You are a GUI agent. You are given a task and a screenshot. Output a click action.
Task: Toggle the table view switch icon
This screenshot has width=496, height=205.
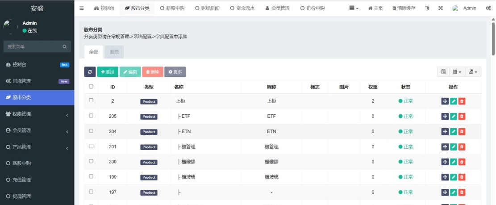(x=443, y=72)
